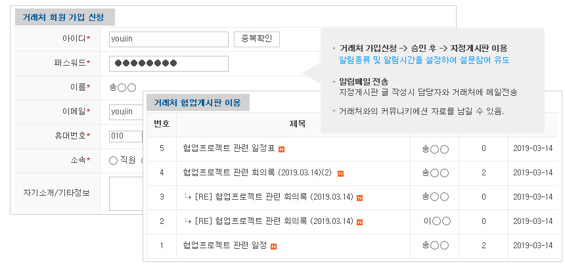Click the N new icon on row 1

[273, 247]
